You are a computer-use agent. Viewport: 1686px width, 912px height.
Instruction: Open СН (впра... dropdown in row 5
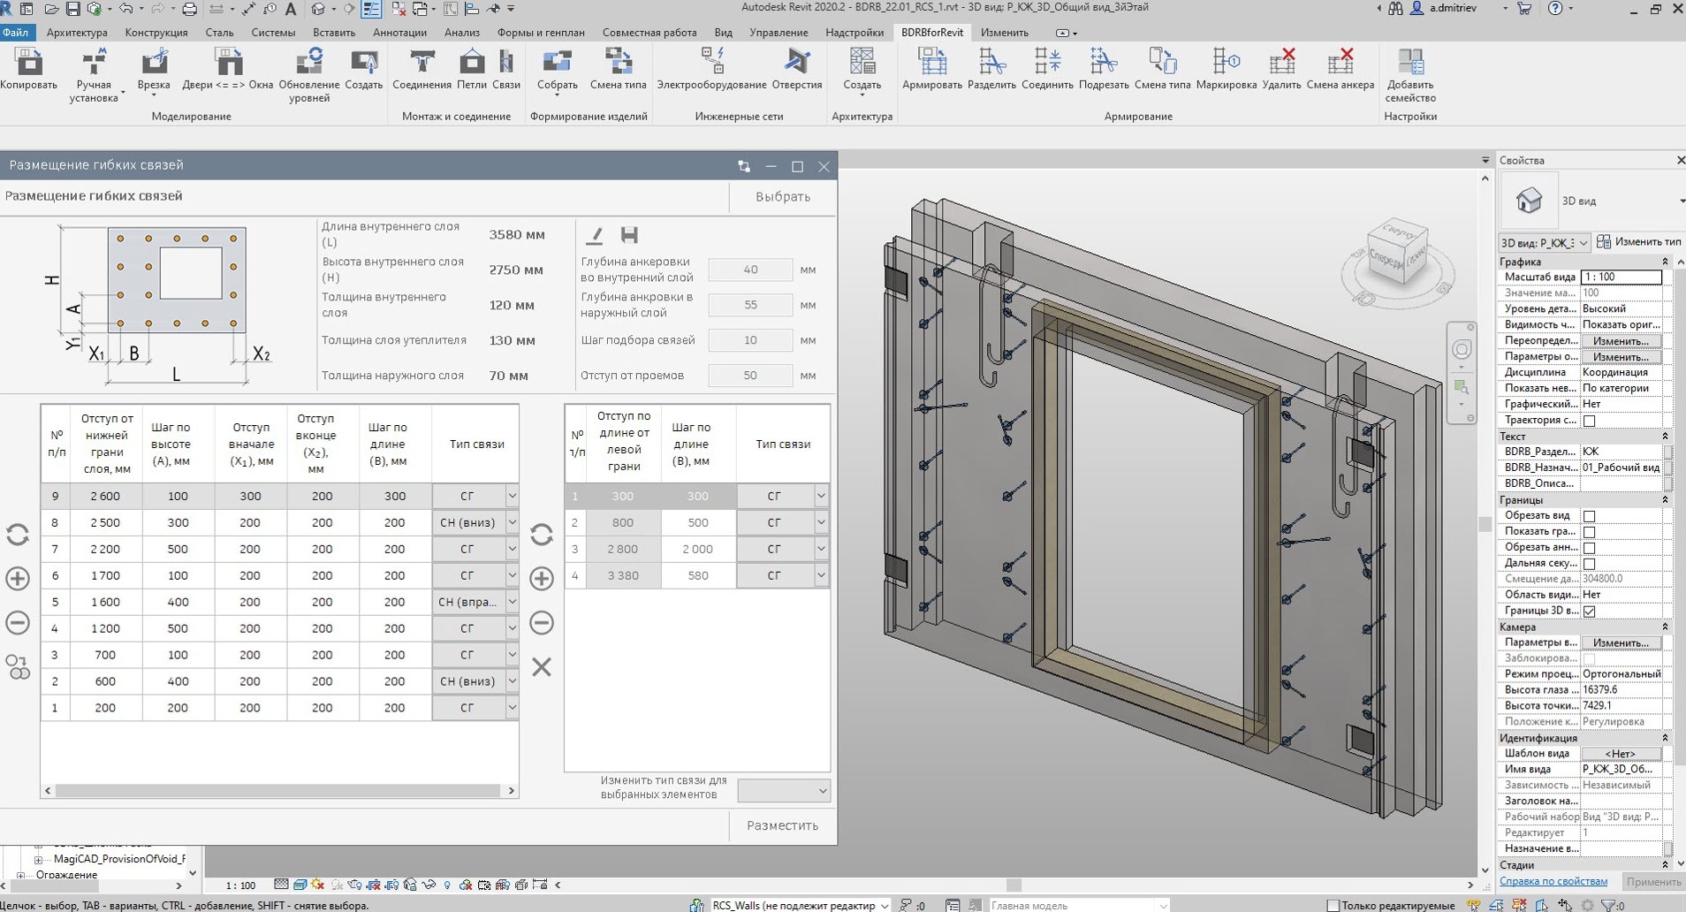pos(512,602)
